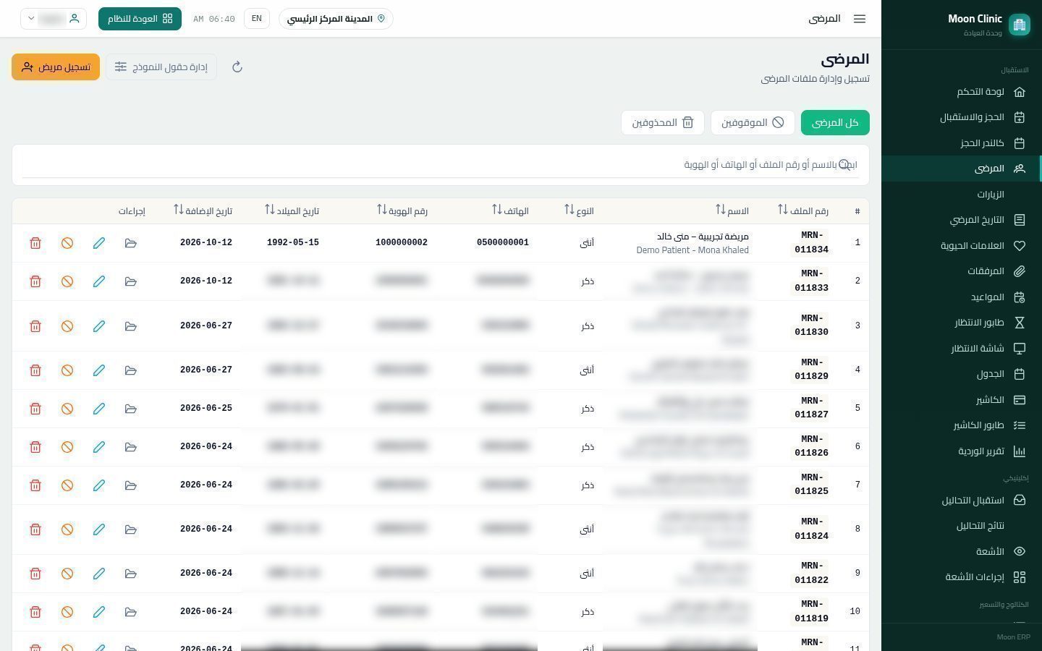Suspend patient MRN-011822 using the block icon
Screen dimensions: 1042x651
point(67,574)
